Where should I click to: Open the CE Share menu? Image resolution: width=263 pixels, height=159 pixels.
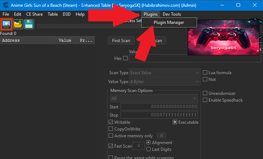pos(34,14)
